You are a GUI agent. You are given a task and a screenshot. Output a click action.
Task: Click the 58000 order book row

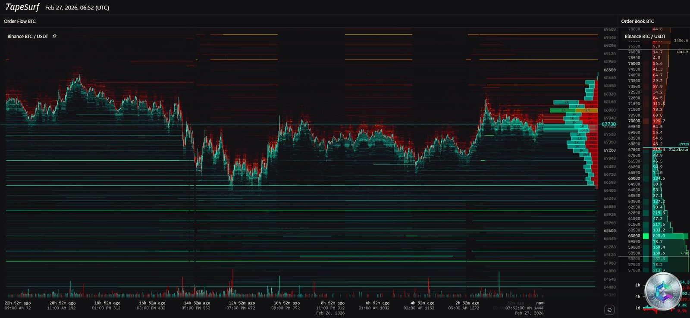(653, 259)
